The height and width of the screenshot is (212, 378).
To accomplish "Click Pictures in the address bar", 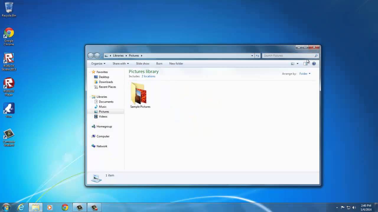I will click(134, 56).
